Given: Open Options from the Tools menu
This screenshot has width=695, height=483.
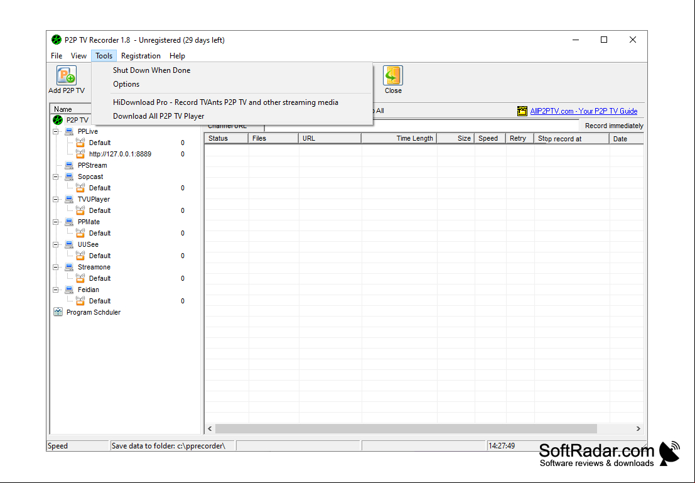Looking at the screenshot, I should [x=232, y=84].
